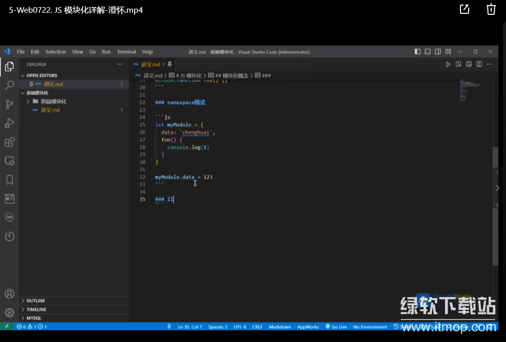Toggle the bottom panel
Screen dimensions: 506x342
(x=428, y=52)
